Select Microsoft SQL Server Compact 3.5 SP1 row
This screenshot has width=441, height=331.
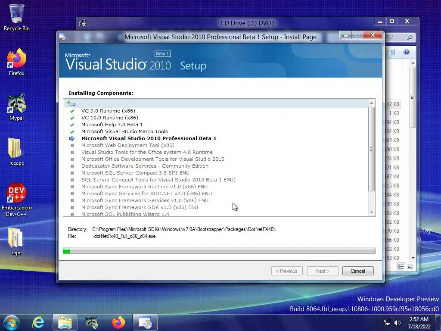pyautogui.click(x=216, y=173)
